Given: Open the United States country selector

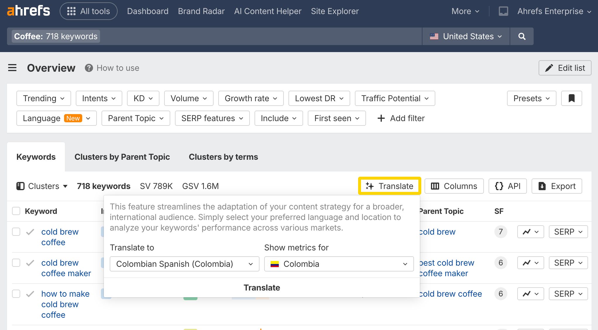Looking at the screenshot, I should tap(465, 36).
